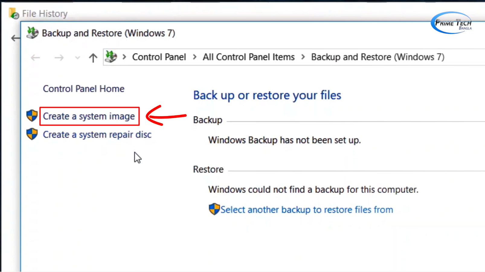
Task: Click Create a system image link
Action: [x=89, y=116]
